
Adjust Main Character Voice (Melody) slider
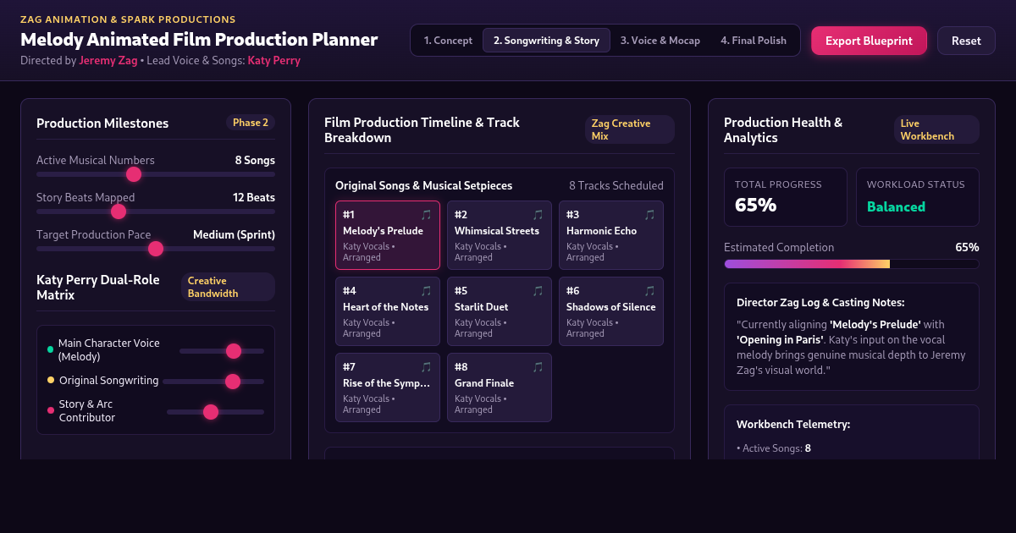coord(222,351)
